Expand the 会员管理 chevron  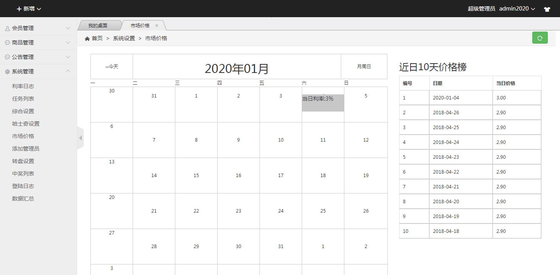68,28
